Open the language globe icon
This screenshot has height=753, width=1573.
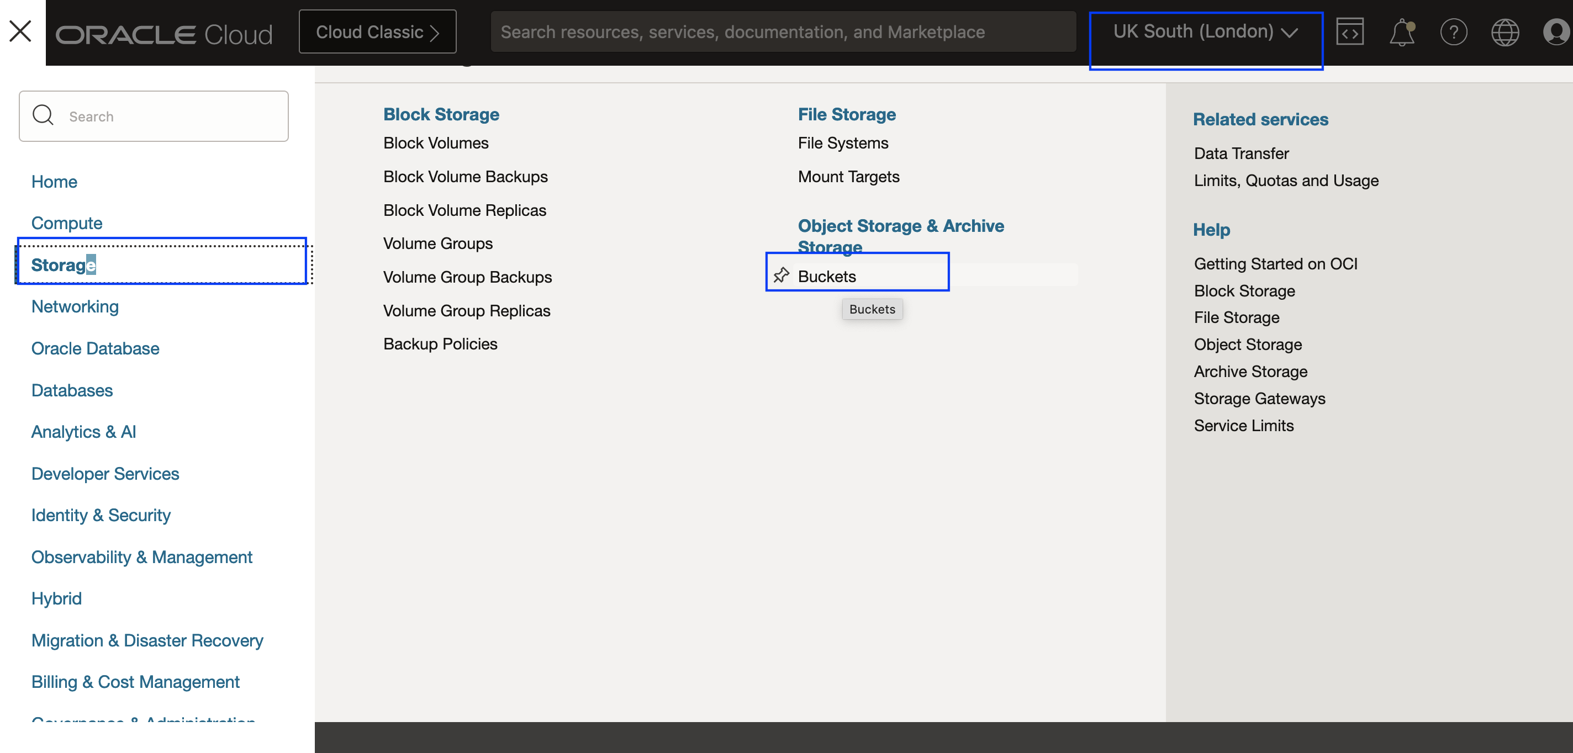(x=1505, y=33)
